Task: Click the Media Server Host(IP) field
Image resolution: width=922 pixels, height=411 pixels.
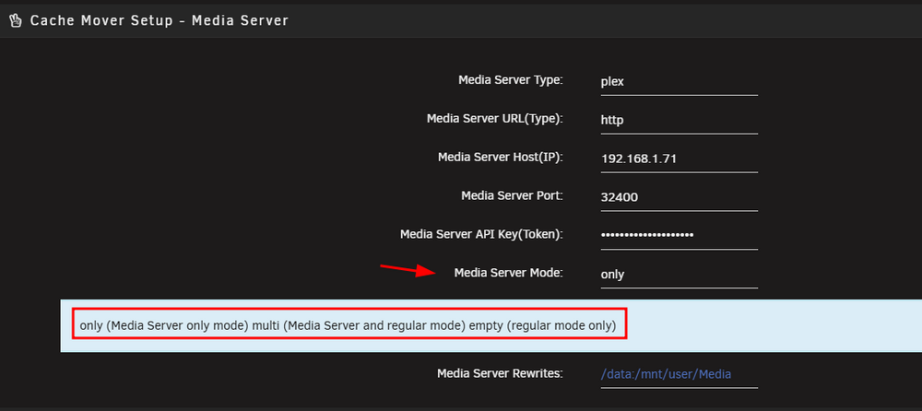Action: [680, 159]
